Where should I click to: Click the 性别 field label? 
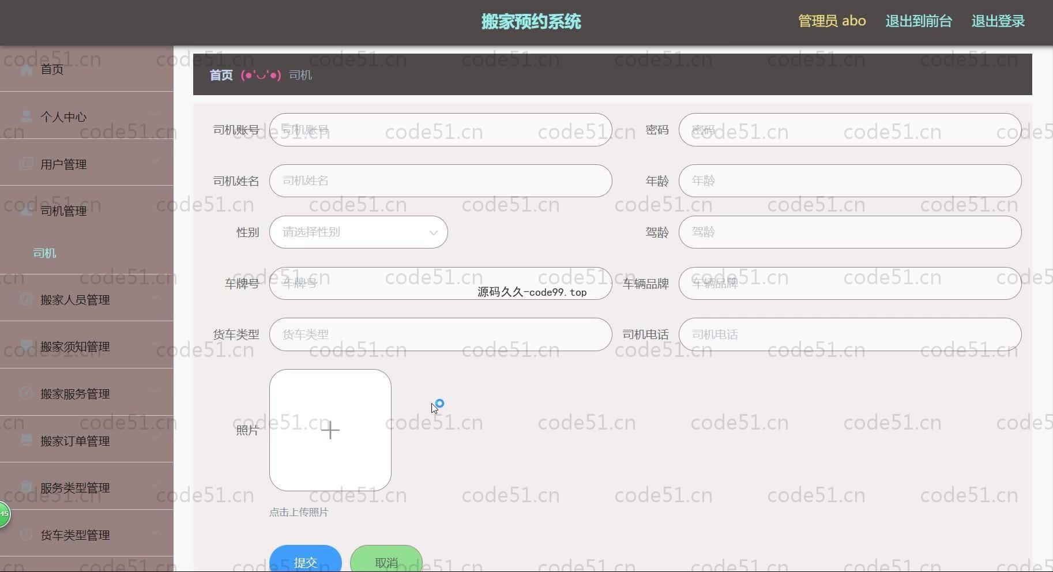point(247,232)
